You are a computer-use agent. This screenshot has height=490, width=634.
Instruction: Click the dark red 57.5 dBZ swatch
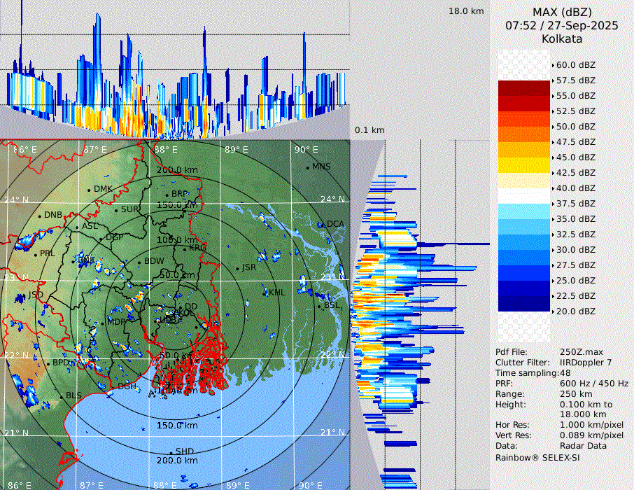pos(523,88)
